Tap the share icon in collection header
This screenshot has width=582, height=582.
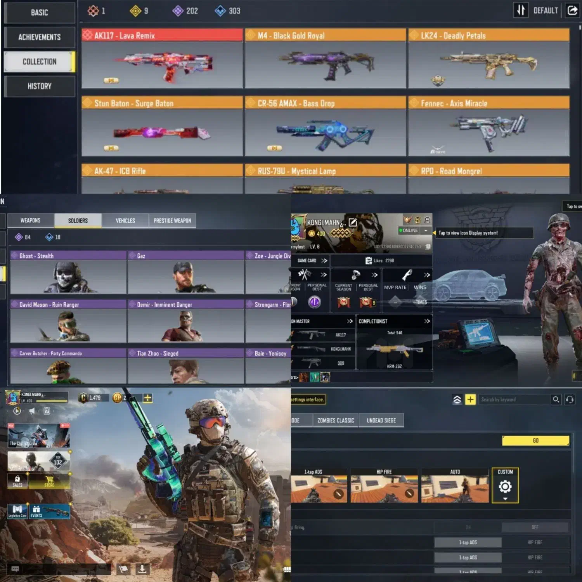click(x=573, y=10)
